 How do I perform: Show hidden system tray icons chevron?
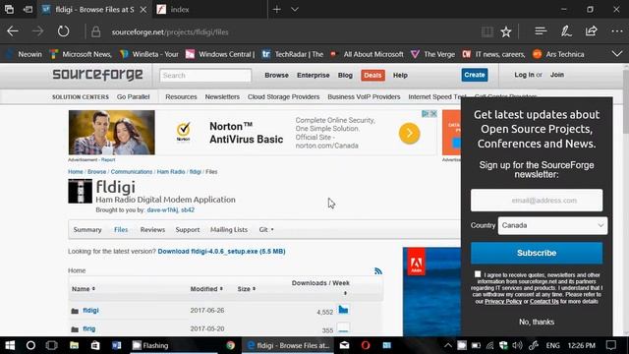[448, 345]
